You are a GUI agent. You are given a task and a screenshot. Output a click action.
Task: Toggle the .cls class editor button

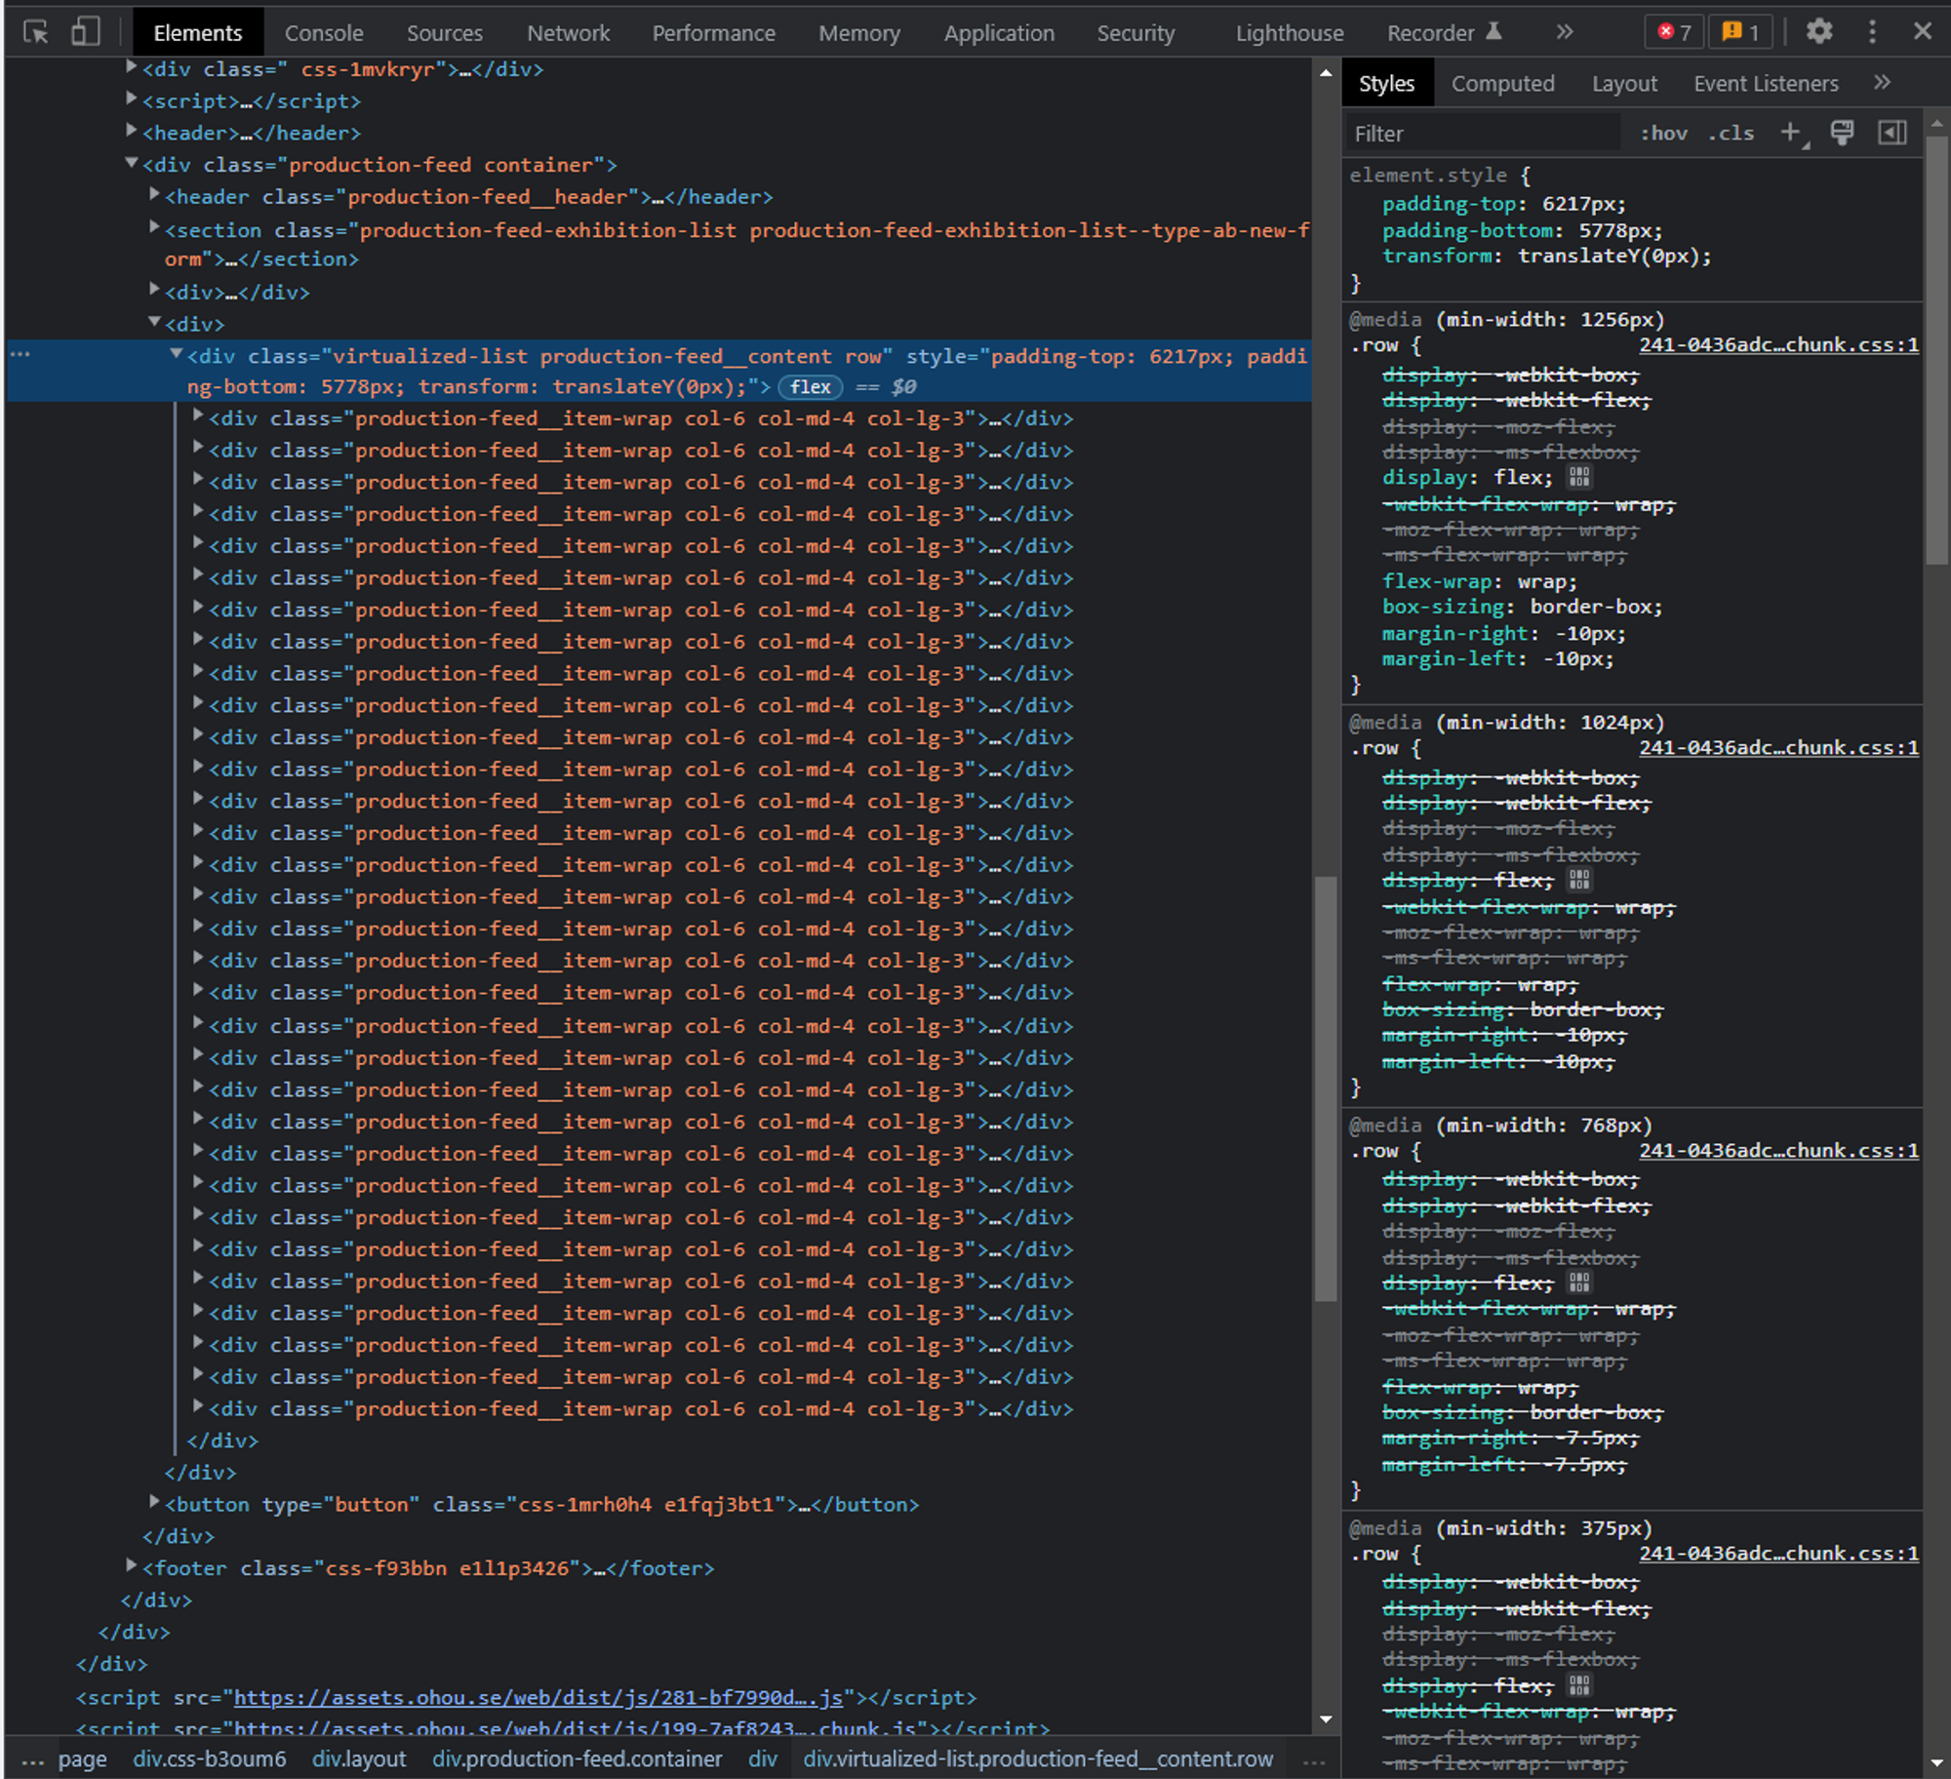[1731, 133]
